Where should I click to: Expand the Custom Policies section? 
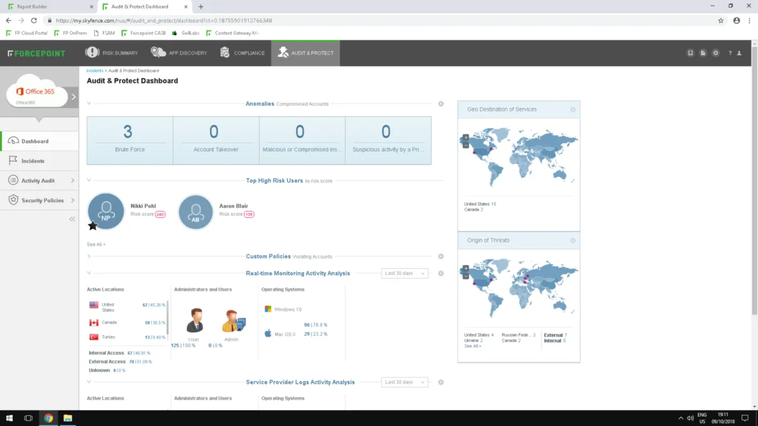point(89,256)
